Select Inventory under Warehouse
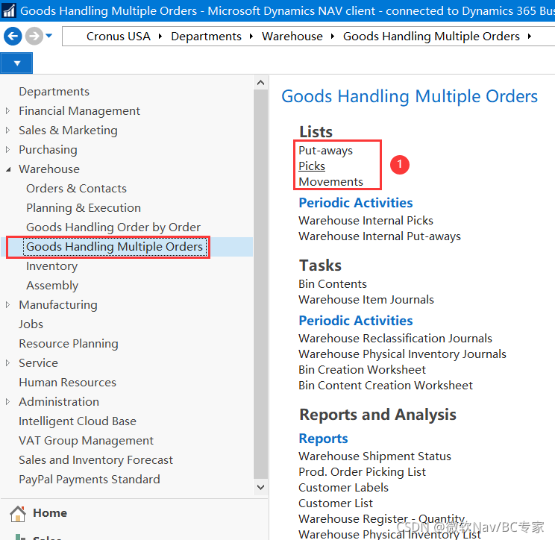 point(51,266)
